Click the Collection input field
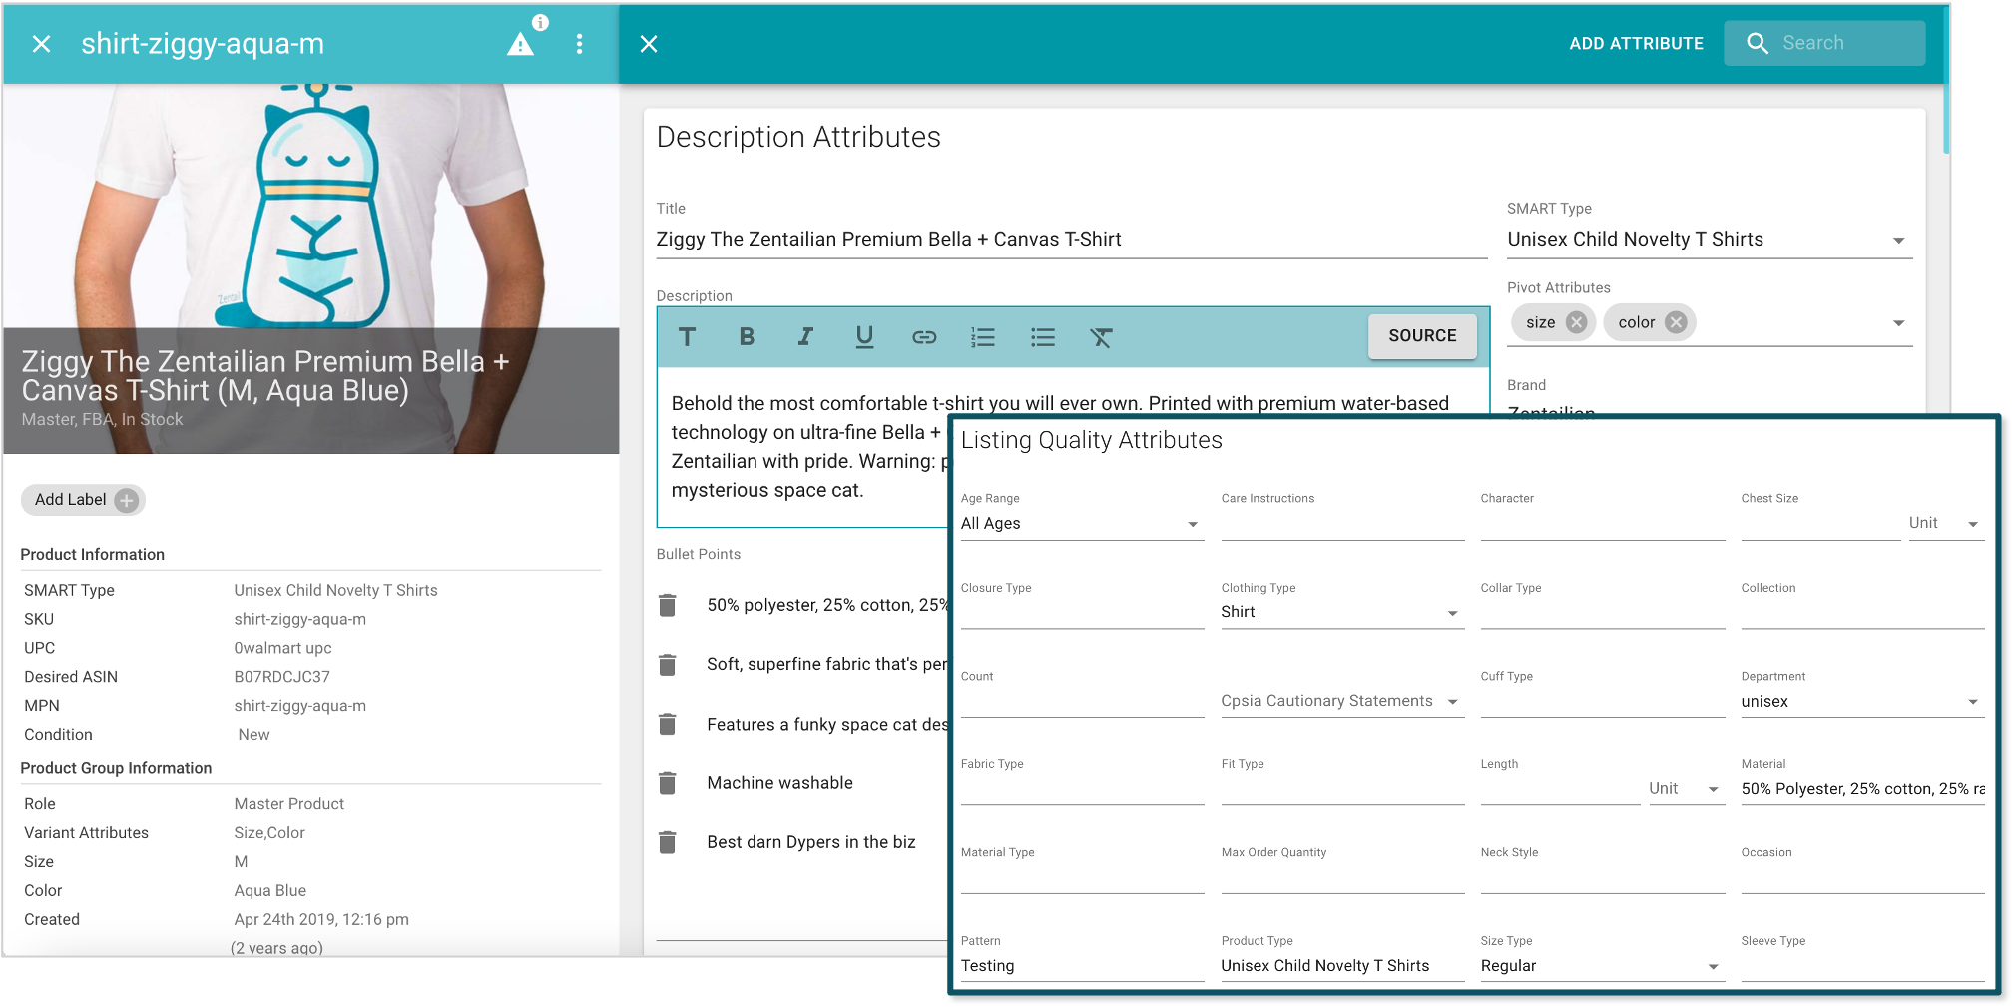 (x=1862, y=612)
